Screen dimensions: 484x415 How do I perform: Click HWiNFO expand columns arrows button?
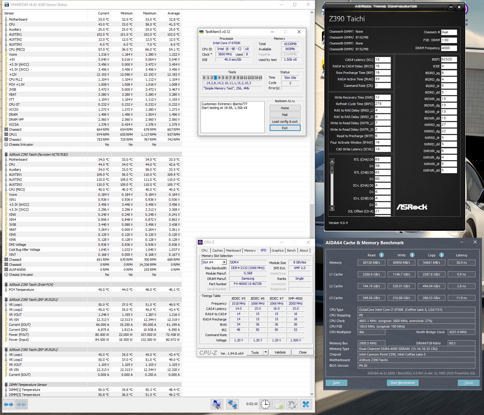[8, 404]
